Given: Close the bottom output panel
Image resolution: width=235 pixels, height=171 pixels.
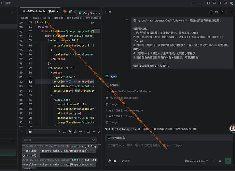Looking at the screenshot, I should pyautogui.click(x=99, y=132).
